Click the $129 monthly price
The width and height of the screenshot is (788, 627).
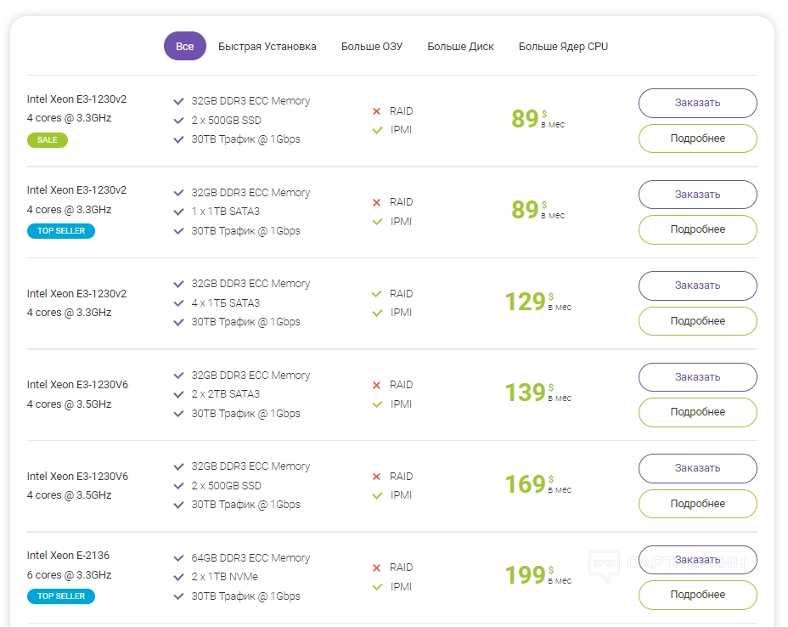coord(526,302)
